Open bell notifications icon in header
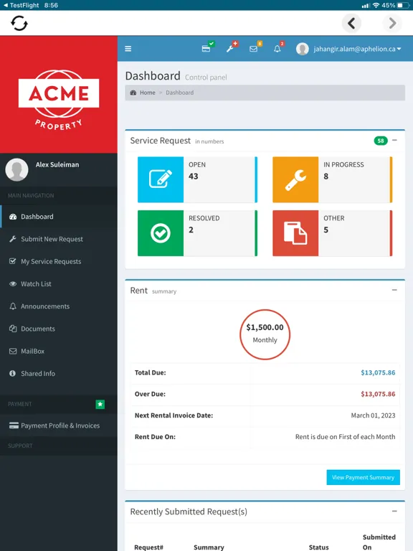Screen dimensions: 413x551 pyautogui.click(x=277, y=49)
